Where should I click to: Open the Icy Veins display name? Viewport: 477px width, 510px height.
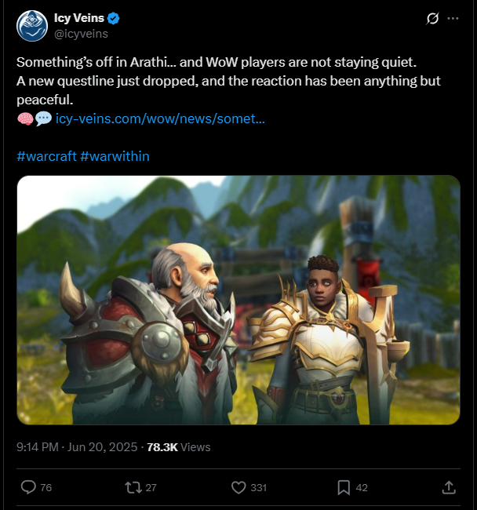coord(79,18)
